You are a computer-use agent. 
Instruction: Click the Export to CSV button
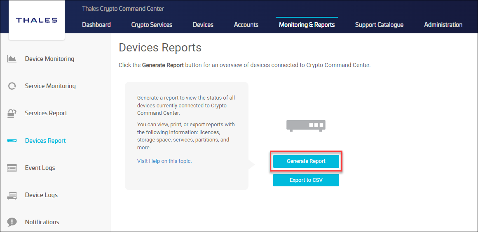coord(306,180)
